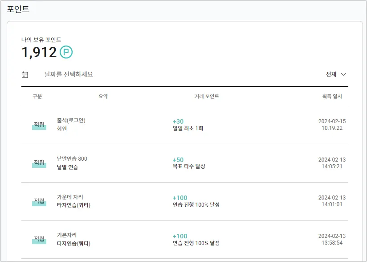Click the 요약 column header
Viewport: 367px width, 262px height.
pos(103,96)
